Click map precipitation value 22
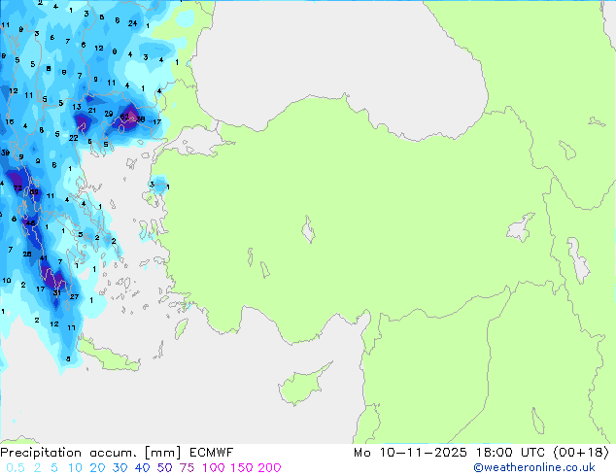 pyautogui.click(x=74, y=138)
